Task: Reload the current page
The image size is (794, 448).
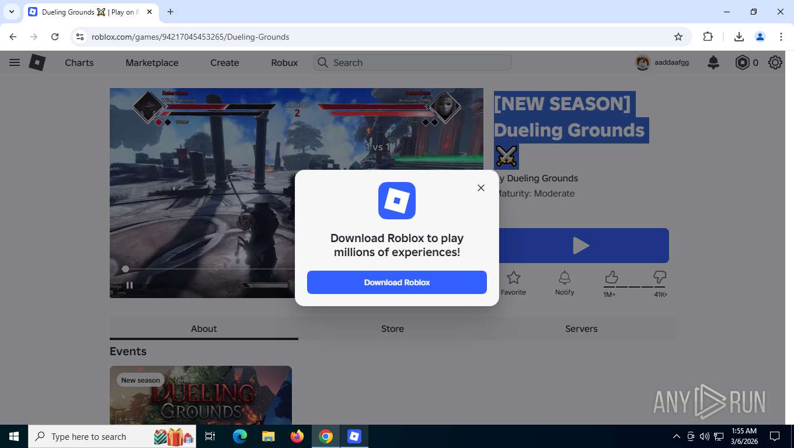Action: point(55,37)
